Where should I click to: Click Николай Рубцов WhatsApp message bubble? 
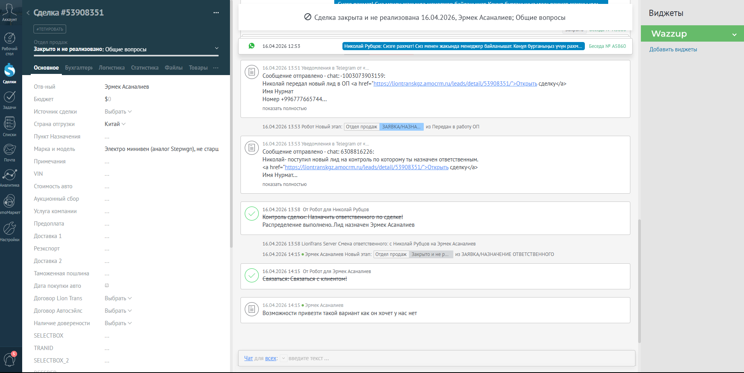click(463, 46)
